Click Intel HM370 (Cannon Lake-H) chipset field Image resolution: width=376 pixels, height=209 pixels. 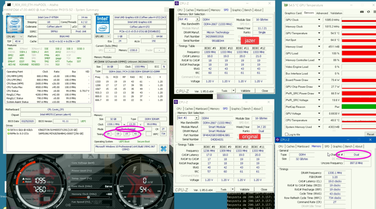tap(55, 115)
